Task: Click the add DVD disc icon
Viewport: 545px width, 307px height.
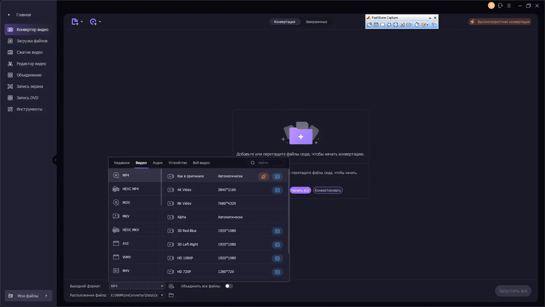Action: pos(93,22)
